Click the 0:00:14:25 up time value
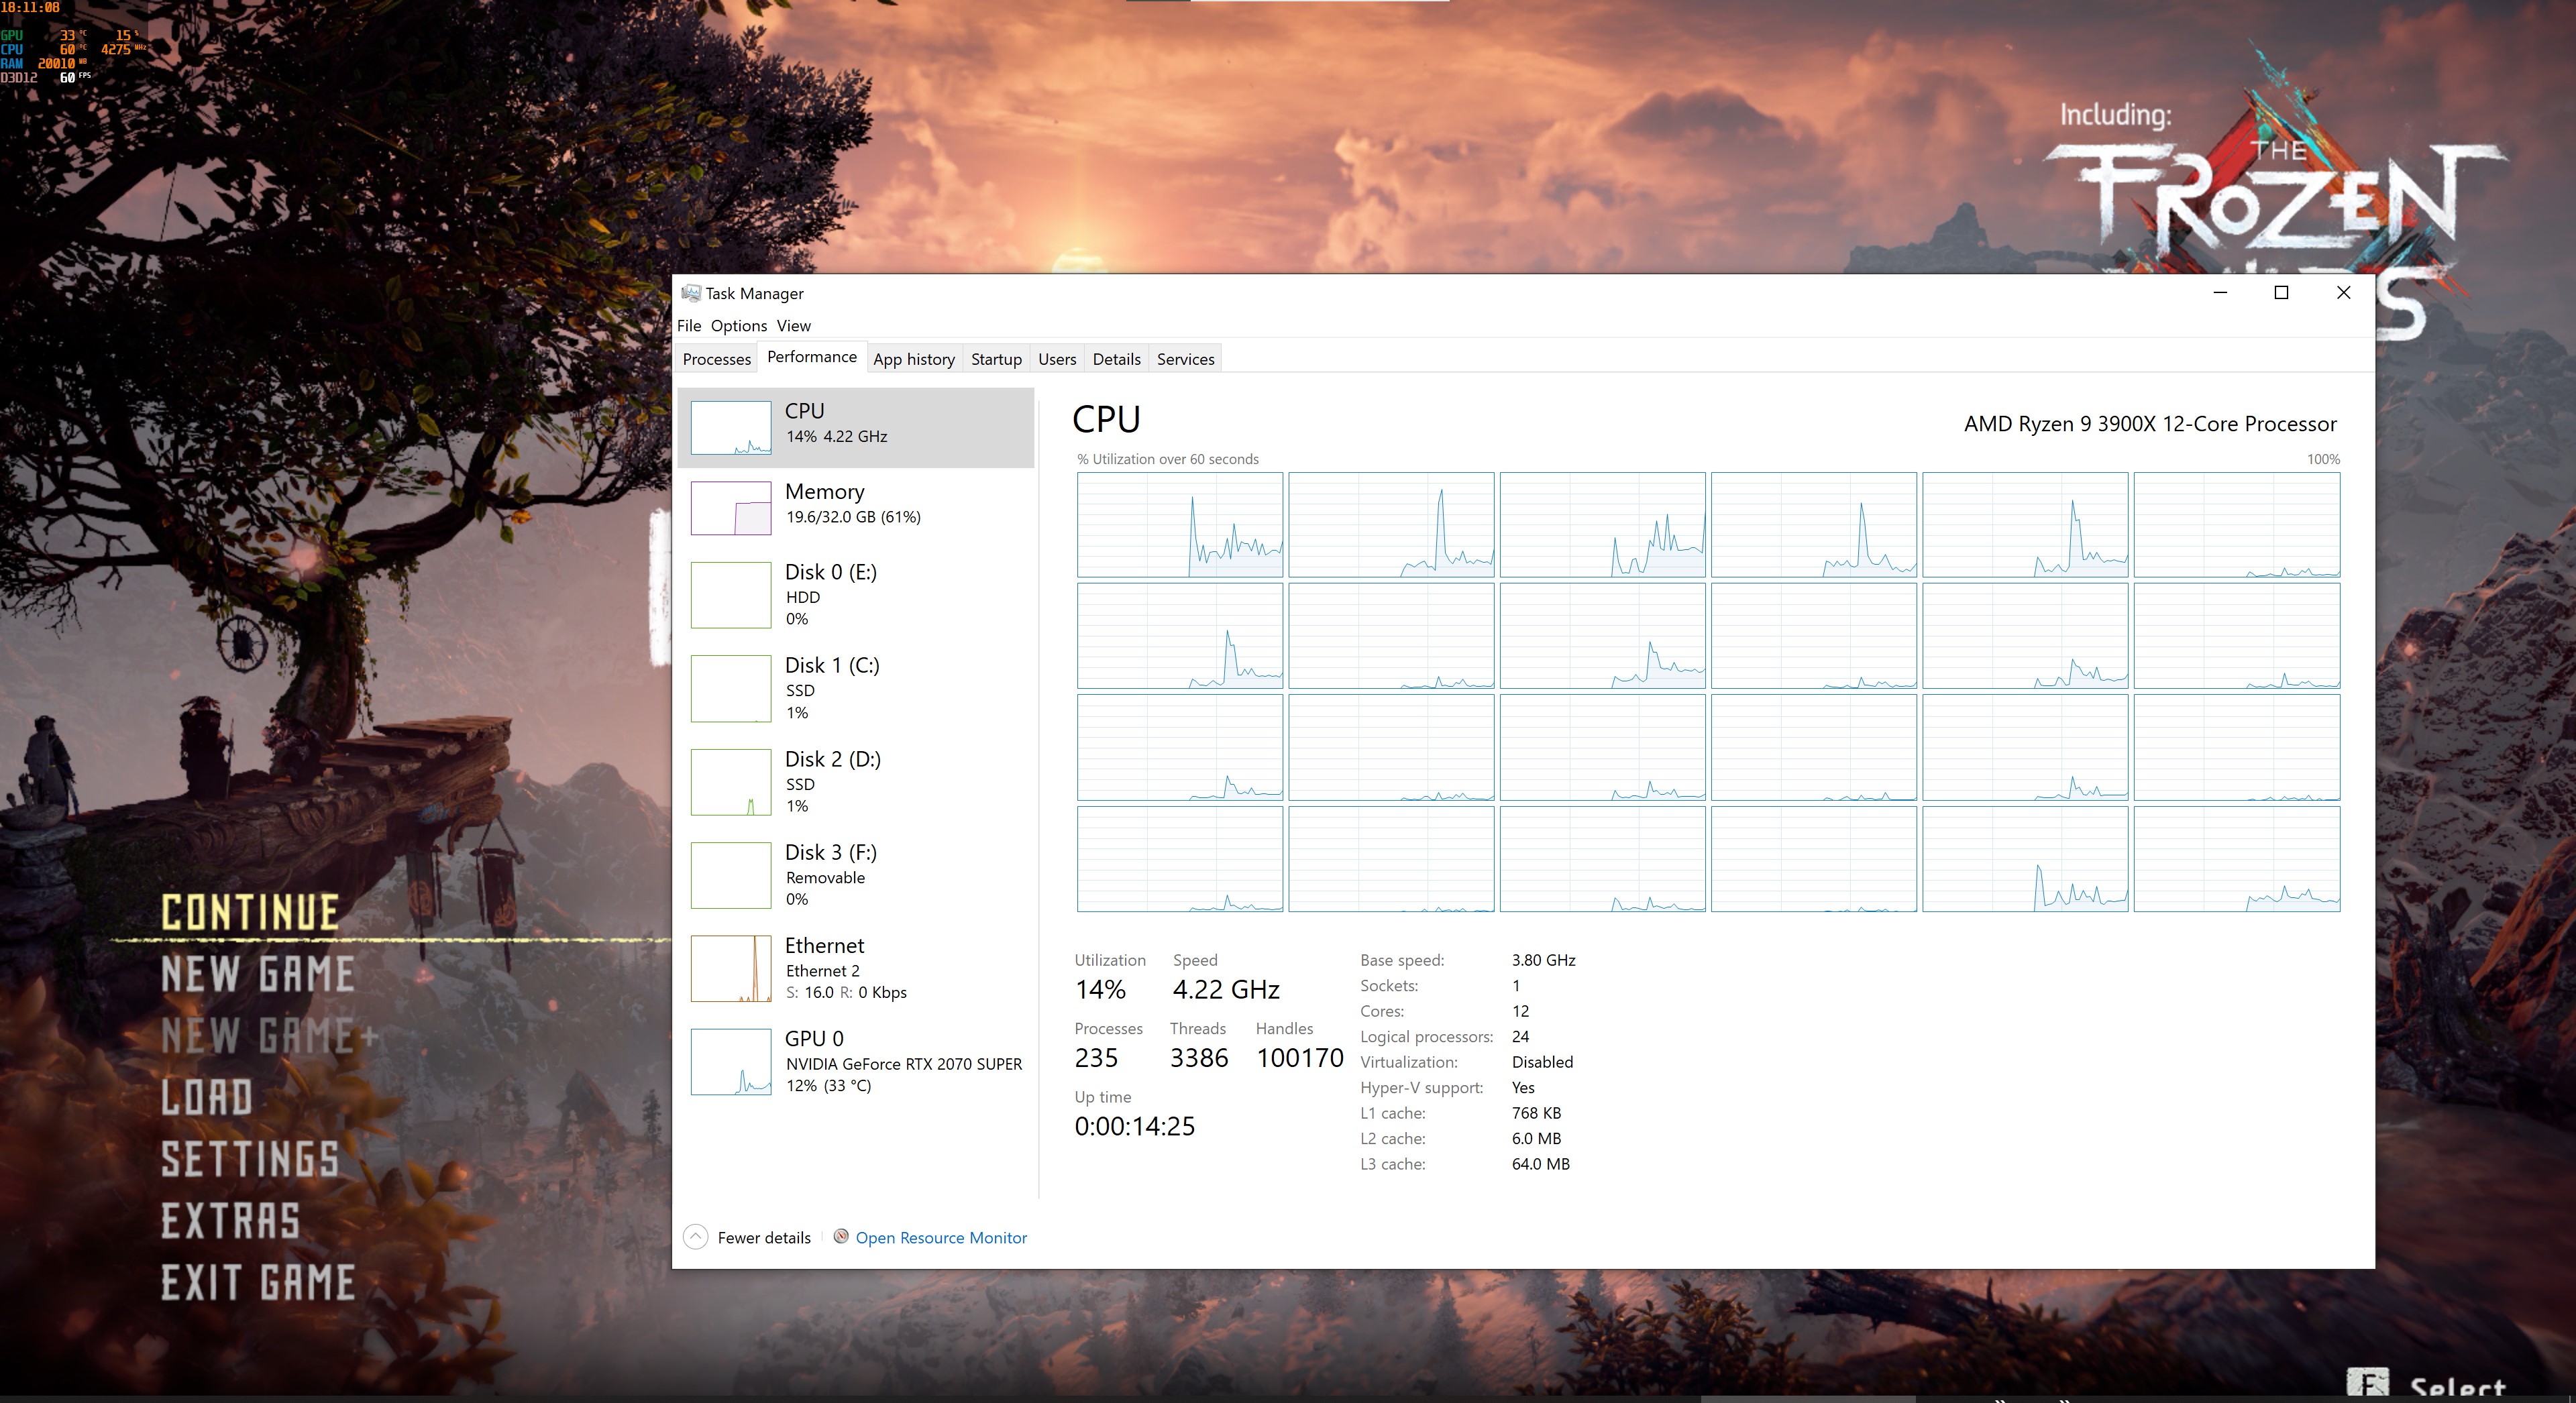 [x=1134, y=1126]
